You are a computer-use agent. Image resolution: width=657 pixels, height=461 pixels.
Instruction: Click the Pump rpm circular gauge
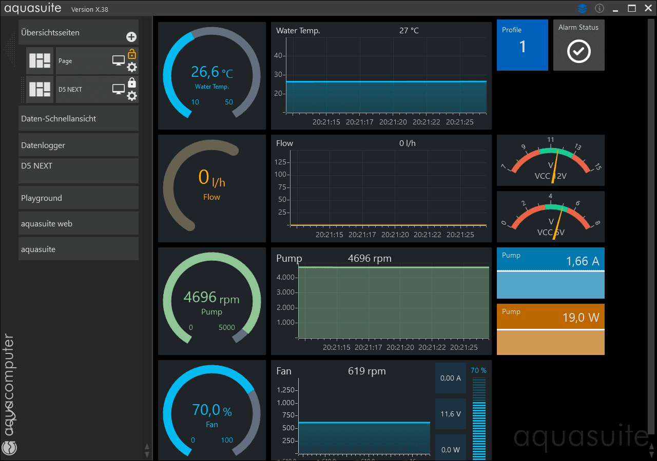(x=212, y=301)
